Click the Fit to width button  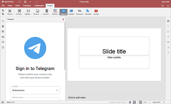click(145, 102)
